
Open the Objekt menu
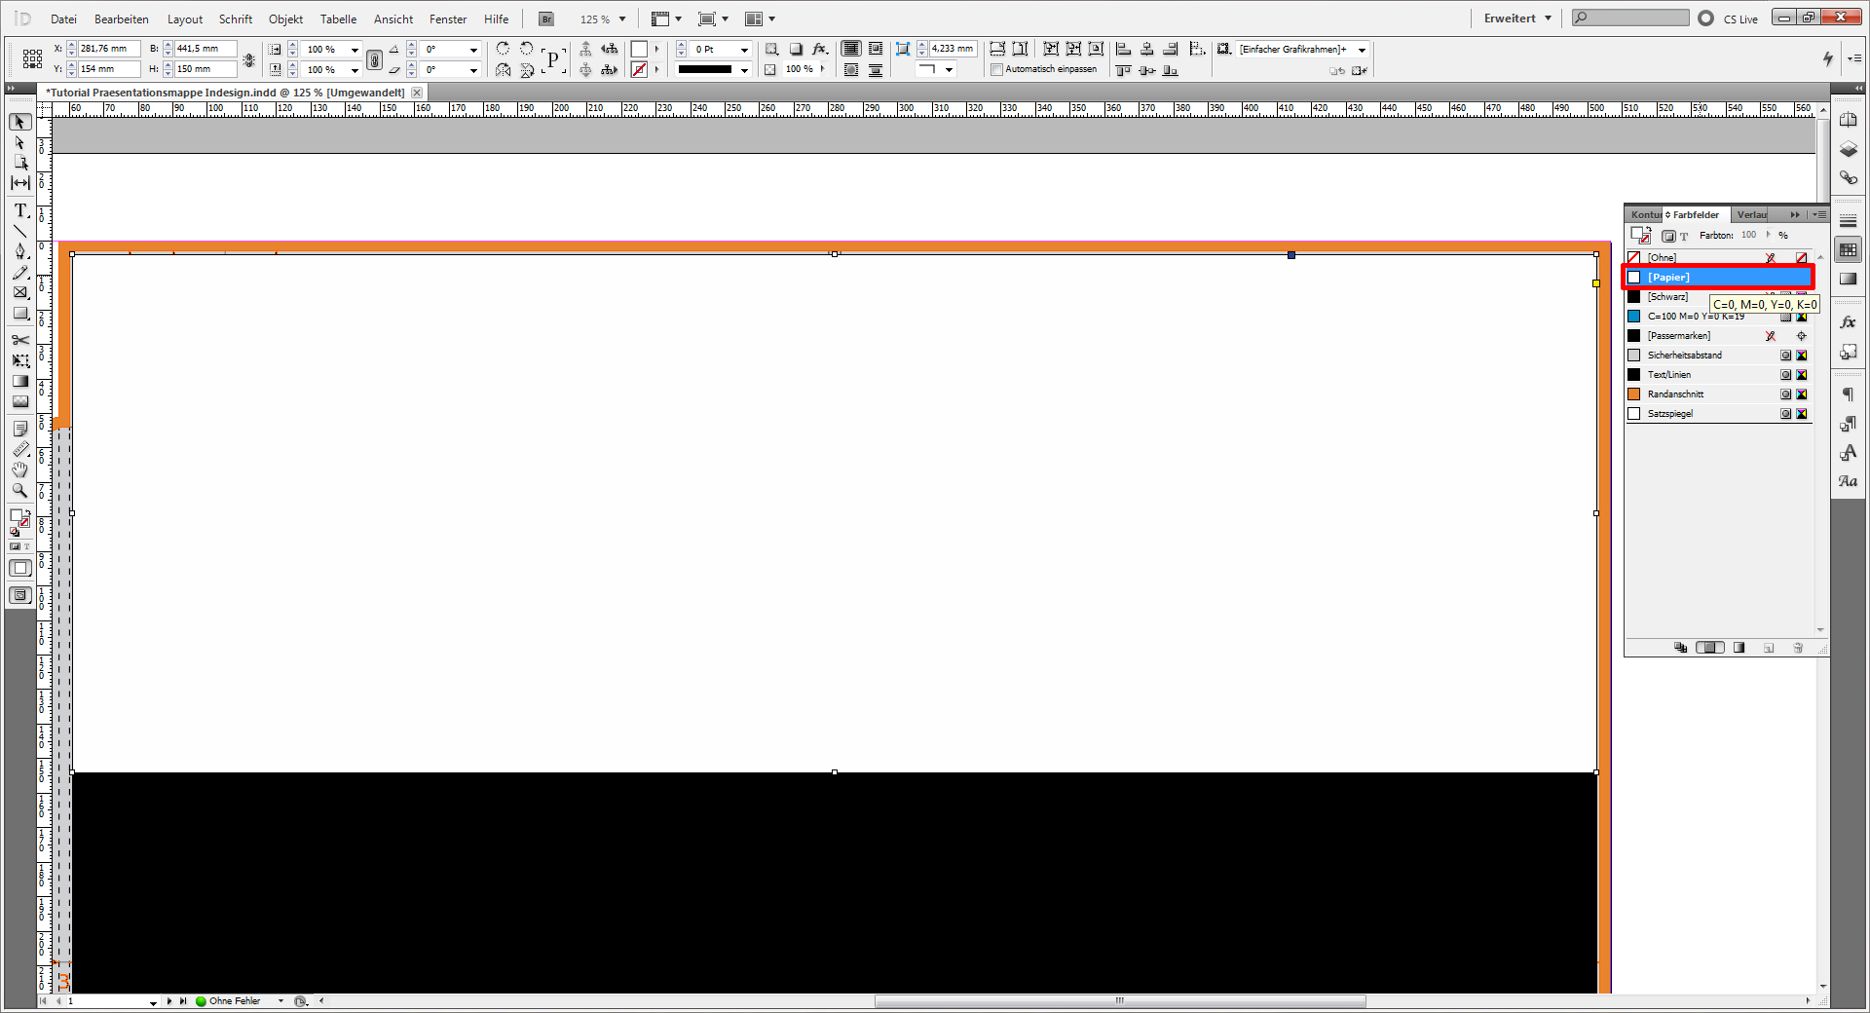284,19
